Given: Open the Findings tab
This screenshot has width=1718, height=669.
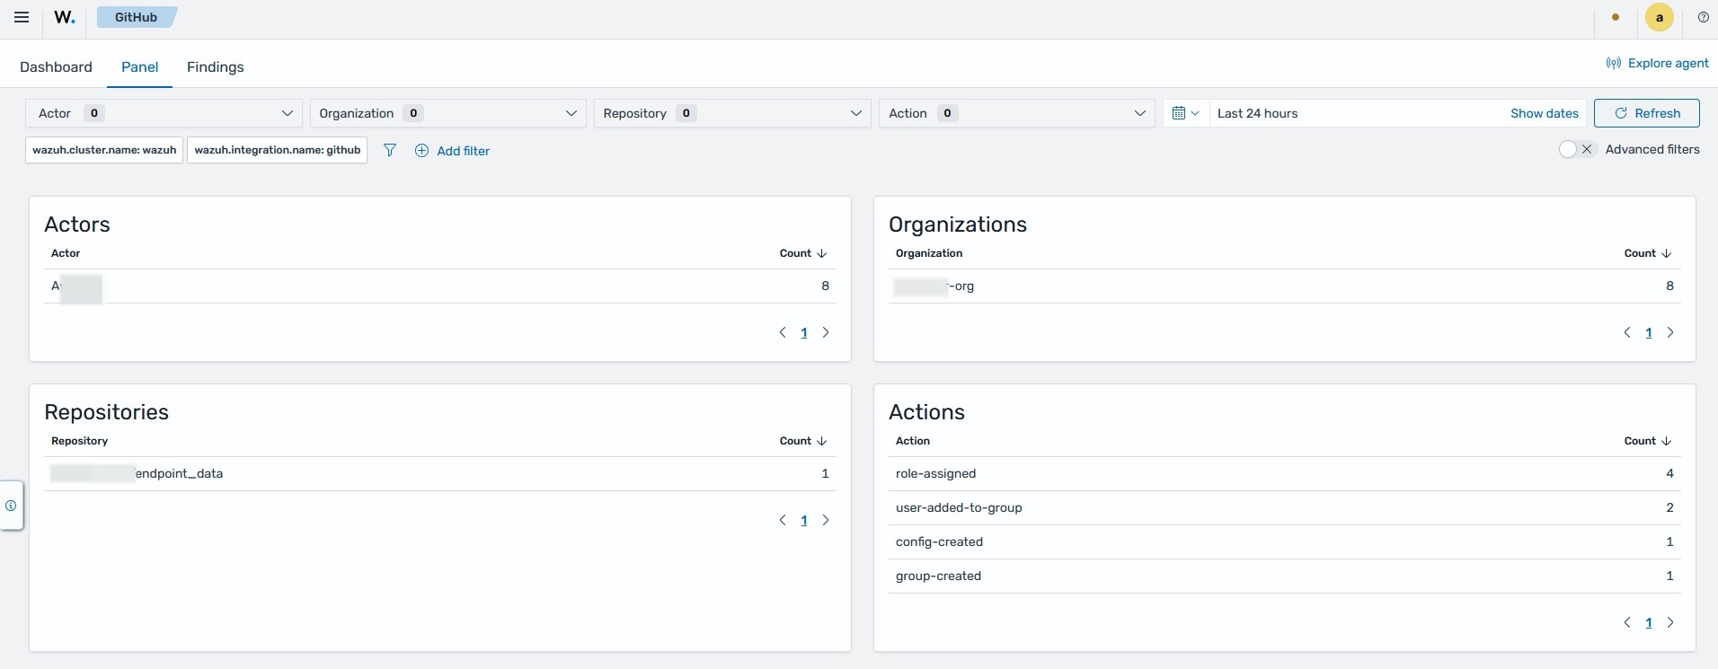Looking at the screenshot, I should click(x=215, y=66).
